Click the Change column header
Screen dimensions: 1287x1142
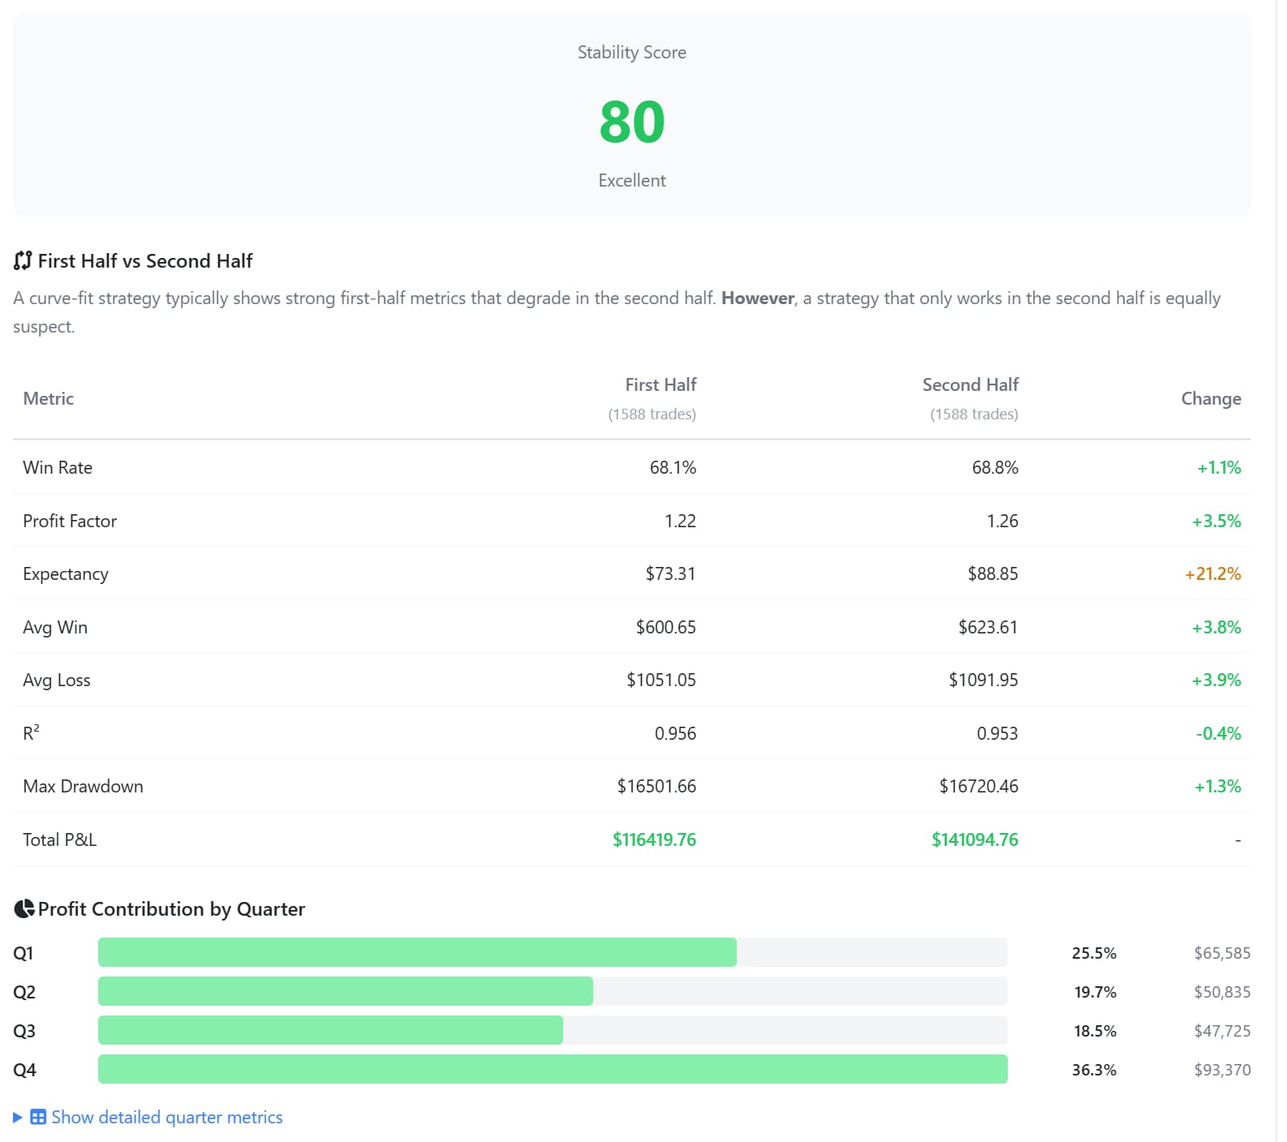pyautogui.click(x=1210, y=398)
